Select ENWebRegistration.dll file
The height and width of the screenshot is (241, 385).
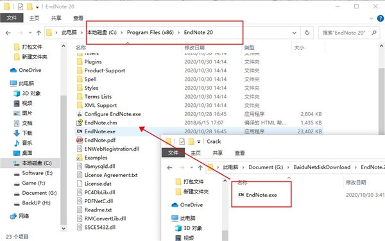112,149
